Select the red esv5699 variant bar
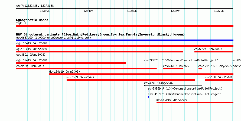This screenshot has height=121, width=241. (214, 52)
